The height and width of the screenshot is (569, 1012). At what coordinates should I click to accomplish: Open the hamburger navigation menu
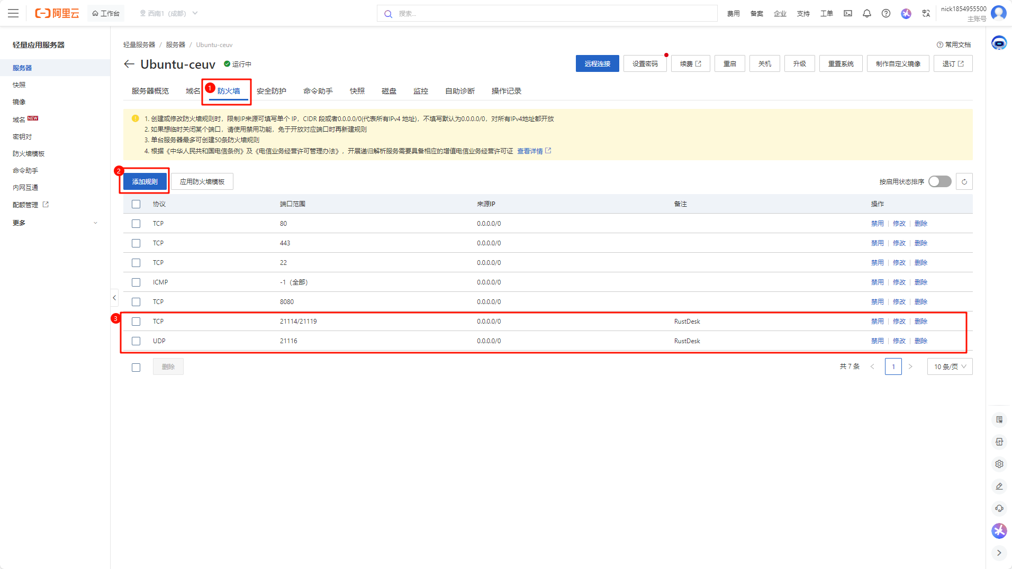[13, 13]
